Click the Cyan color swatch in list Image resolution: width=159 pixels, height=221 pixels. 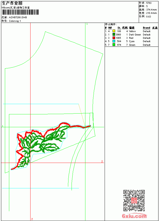[x=114, y=41]
